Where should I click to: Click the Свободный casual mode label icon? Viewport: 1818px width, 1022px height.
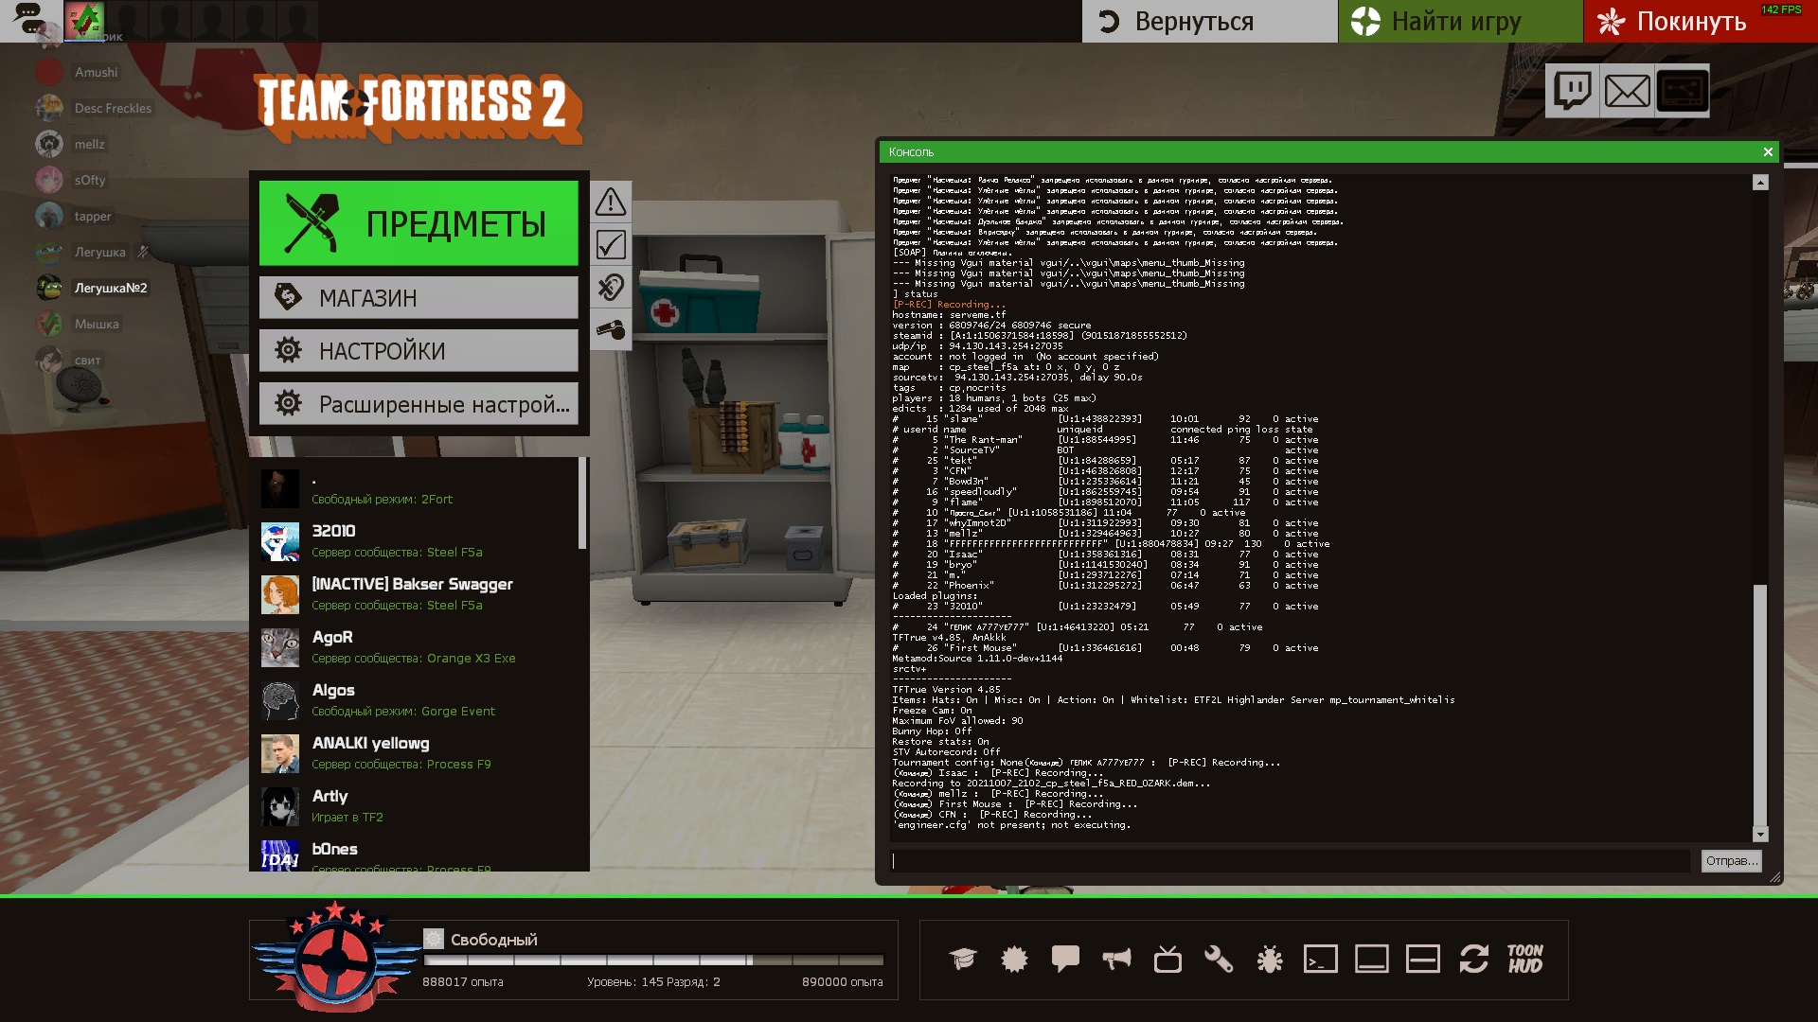(x=434, y=939)
